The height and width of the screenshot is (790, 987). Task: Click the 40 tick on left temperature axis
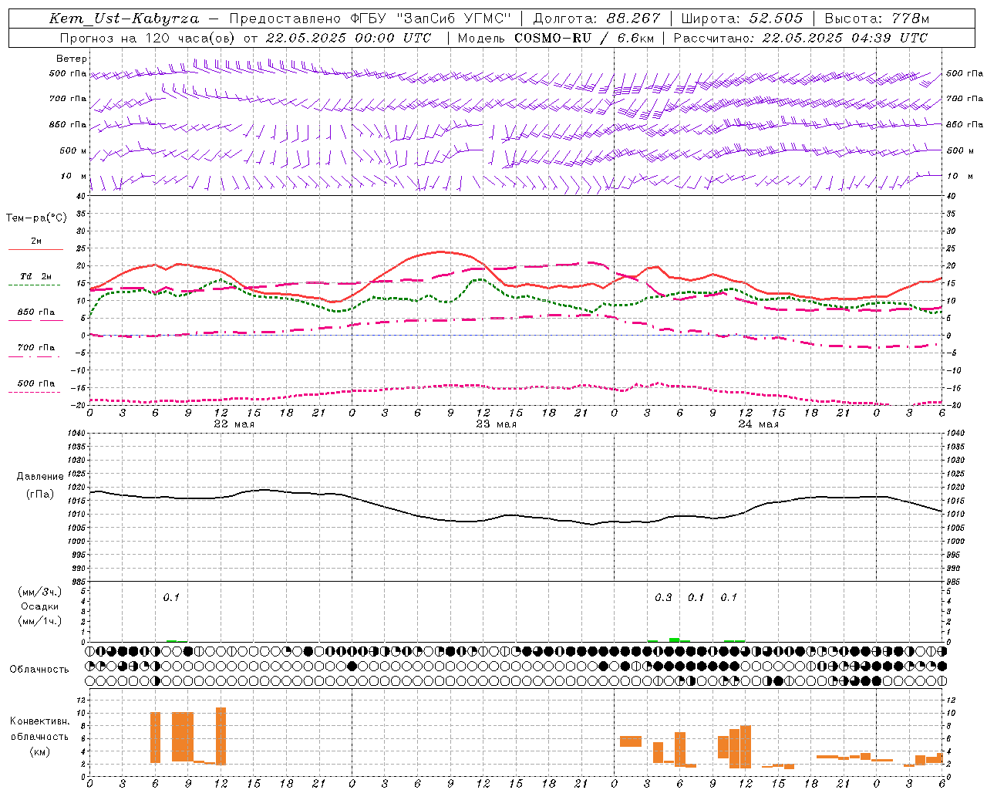coord(82,196)
